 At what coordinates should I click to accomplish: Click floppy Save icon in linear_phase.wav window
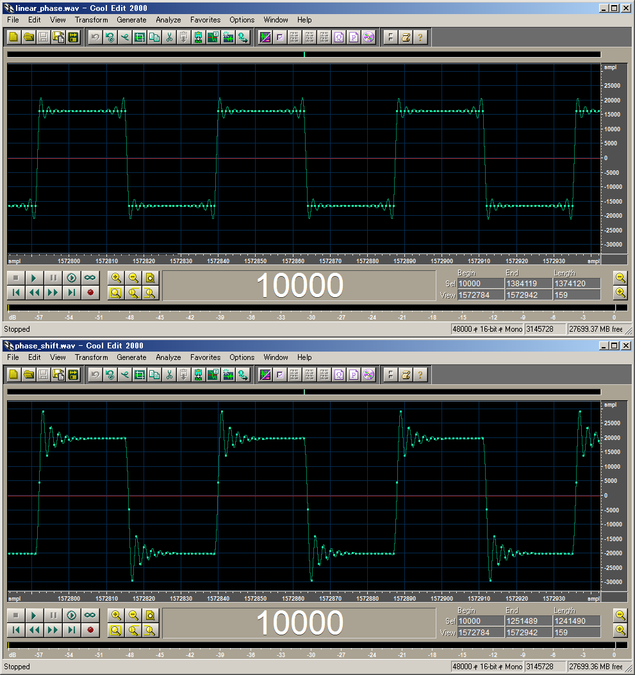(44, 37)
